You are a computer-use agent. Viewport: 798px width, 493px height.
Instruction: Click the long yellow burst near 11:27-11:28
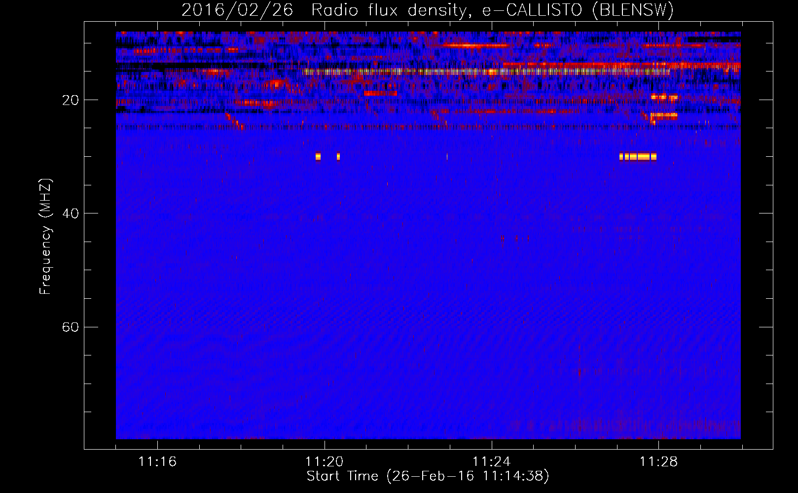point(638,156)
